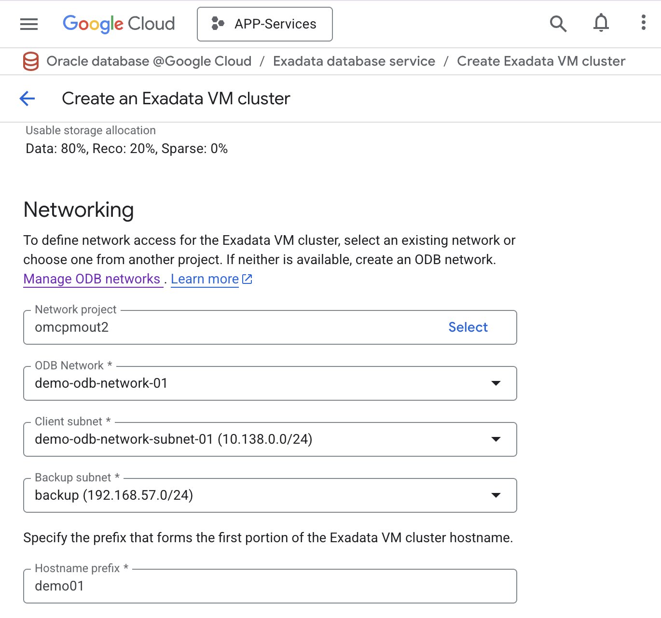The height and width of the screenshot is (618, 661).
Task: Open the APP-Services project picker
Action: [264, 24]
